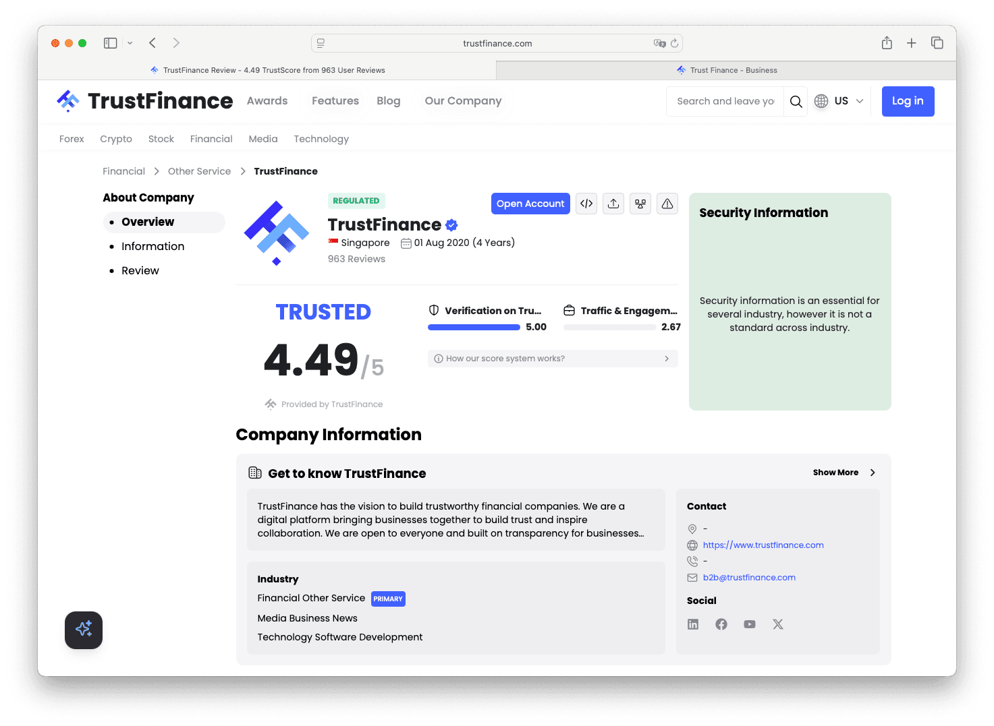This screenshot has height=726, width=994.
Task: Select the Stock category
Action: 161,139
